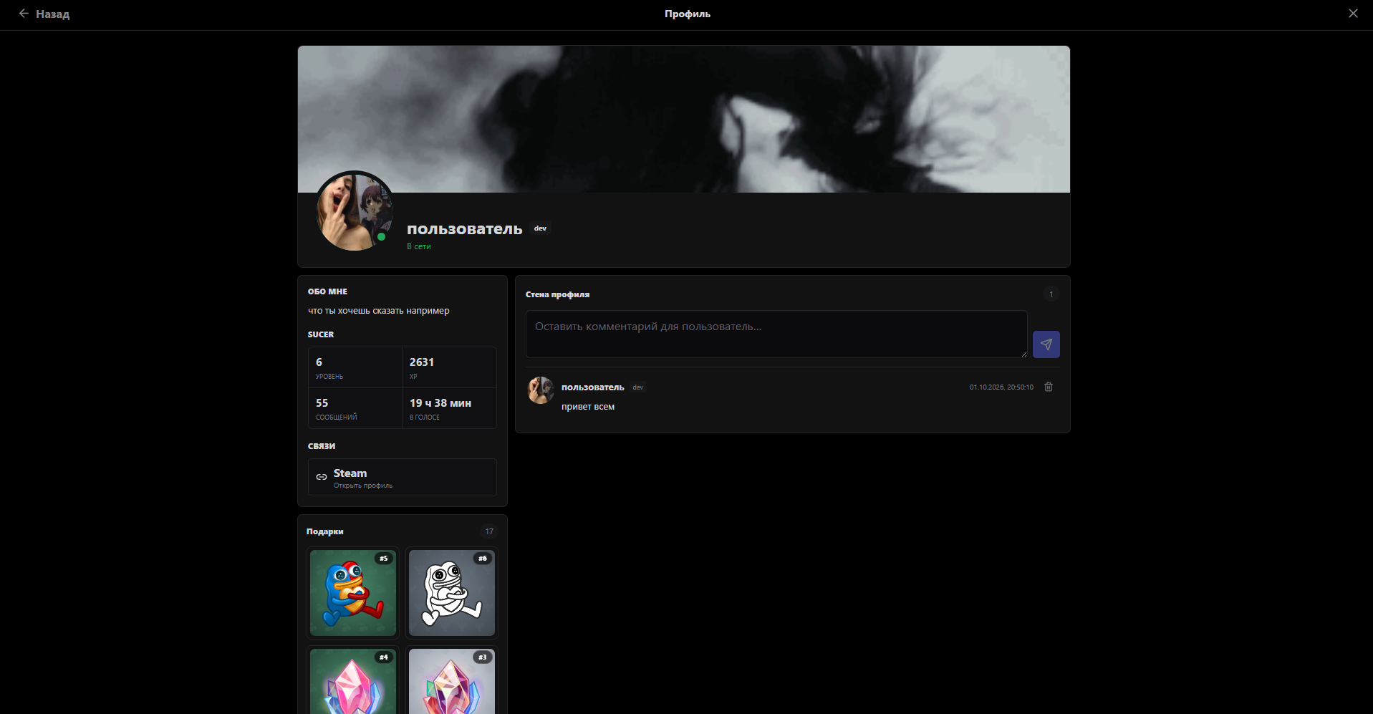Delete the 'привет всем' comment with the trash icon
Screen dimensions: 1373x714
1049,387
